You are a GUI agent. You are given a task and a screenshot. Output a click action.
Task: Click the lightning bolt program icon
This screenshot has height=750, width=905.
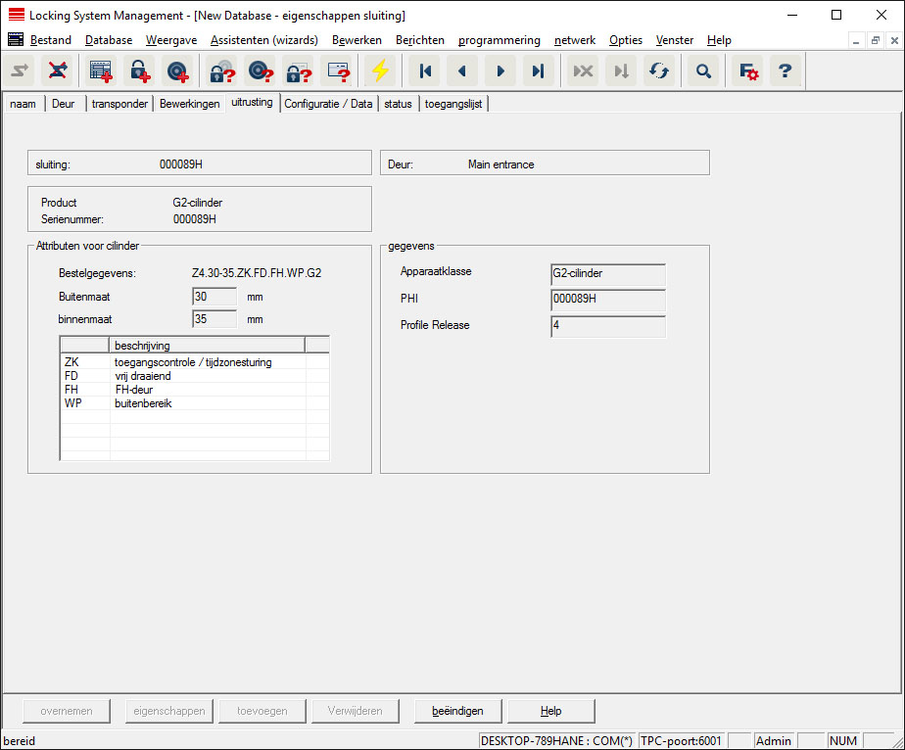tap(380, 71)
